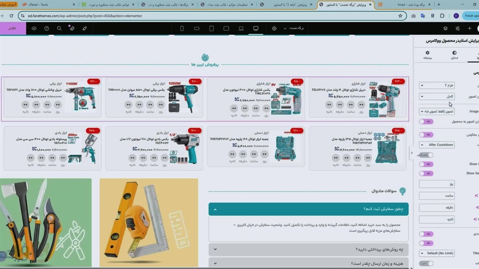Open page settings gear icon
Image resolution: width=479 pixels, height=269 pixels.
click(274, 28)
